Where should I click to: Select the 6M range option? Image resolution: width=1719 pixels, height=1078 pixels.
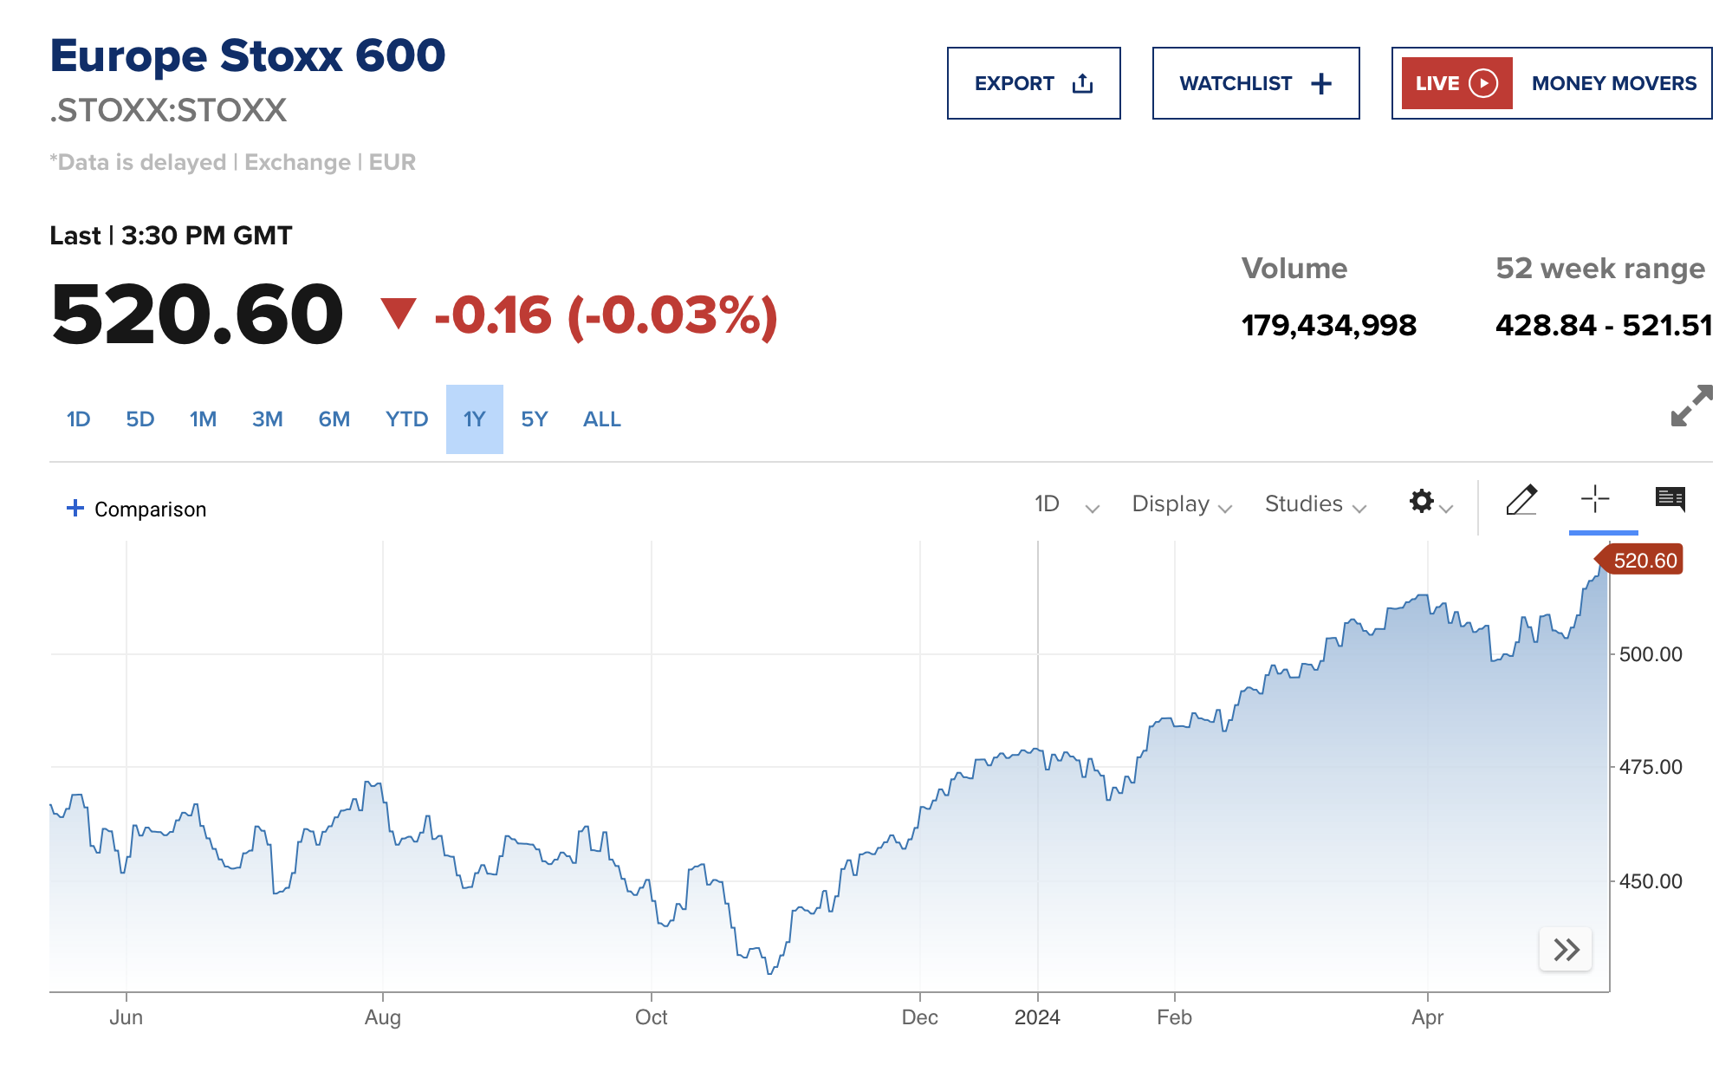(x=334, y=419)
